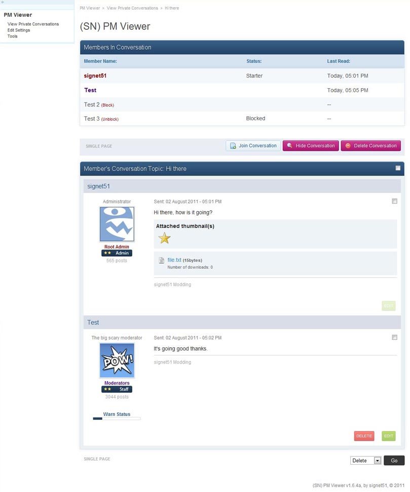Click Test's POW avatar image
The width and height of the screenshot is (410, 492).
pyautogui.click(x=117, y=360)
